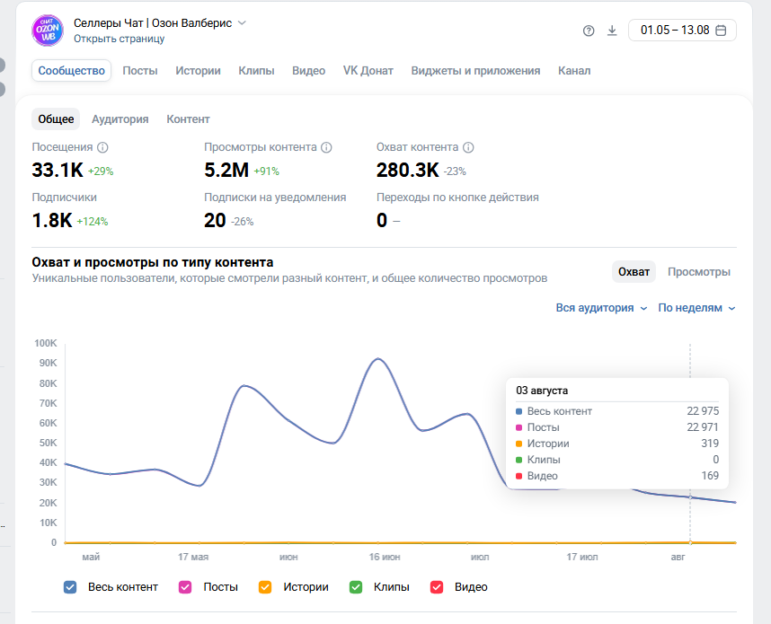Uncheck the Весь контент checkbox

[x=70, y=587]
